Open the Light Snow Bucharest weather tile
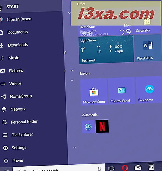The image size is (162, 171). point(106,50)
